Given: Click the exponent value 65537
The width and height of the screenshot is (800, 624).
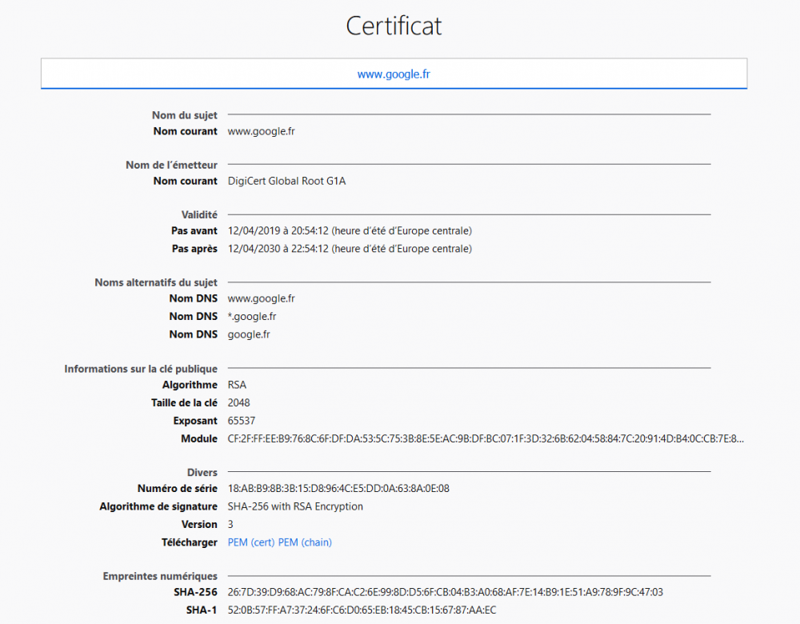Looking at the screenshot, I should (241, 420).
